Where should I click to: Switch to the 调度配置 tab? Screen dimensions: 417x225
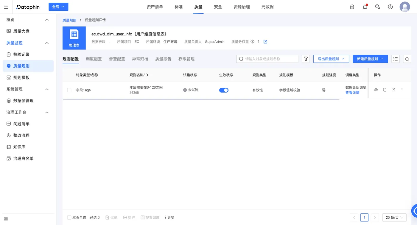click(x=94, y=59)
